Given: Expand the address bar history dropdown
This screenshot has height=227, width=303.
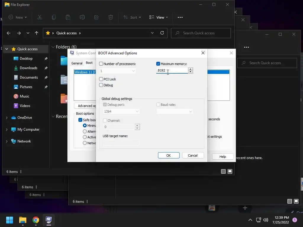Looking at the screenshot, I should [x=152, y=33].
